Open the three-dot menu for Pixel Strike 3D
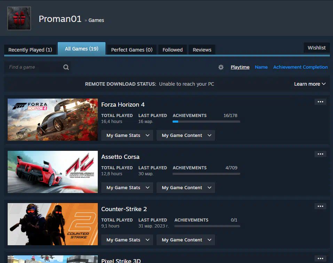Screen dimensions: 333x263 click(320, 258)
